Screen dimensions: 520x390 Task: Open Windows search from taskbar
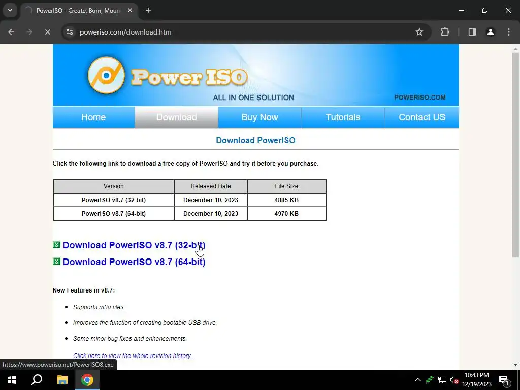(x=37, y=380)
